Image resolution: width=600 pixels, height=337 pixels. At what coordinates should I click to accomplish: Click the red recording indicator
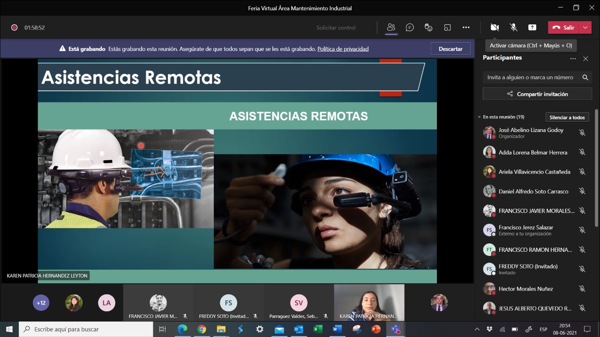14,28
